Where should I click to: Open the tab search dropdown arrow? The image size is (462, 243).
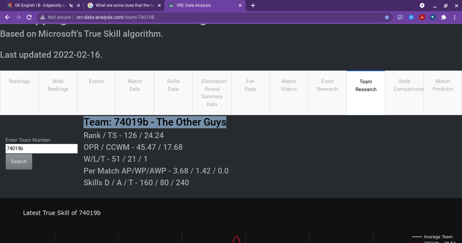tap(422, 5)
